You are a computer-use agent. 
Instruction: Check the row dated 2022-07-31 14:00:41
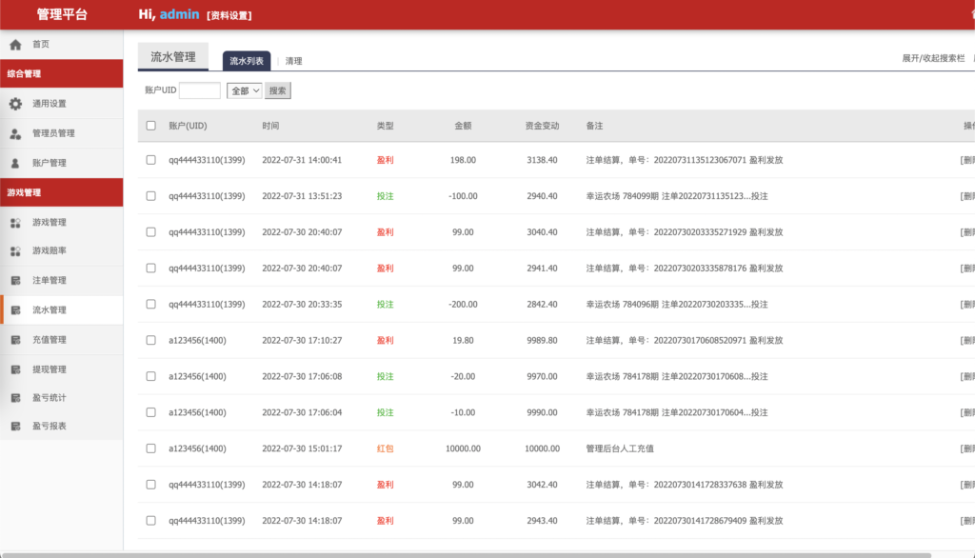(x=150, y=160)
